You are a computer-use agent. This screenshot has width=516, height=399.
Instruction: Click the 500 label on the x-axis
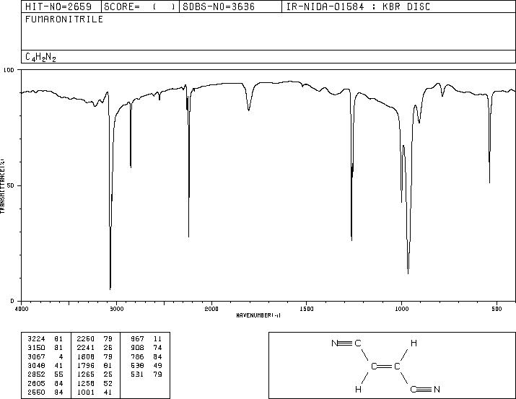tap(497, 309)
